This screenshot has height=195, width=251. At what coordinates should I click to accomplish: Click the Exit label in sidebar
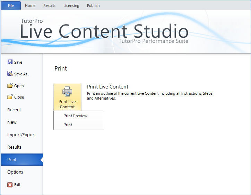pos(17,185)
